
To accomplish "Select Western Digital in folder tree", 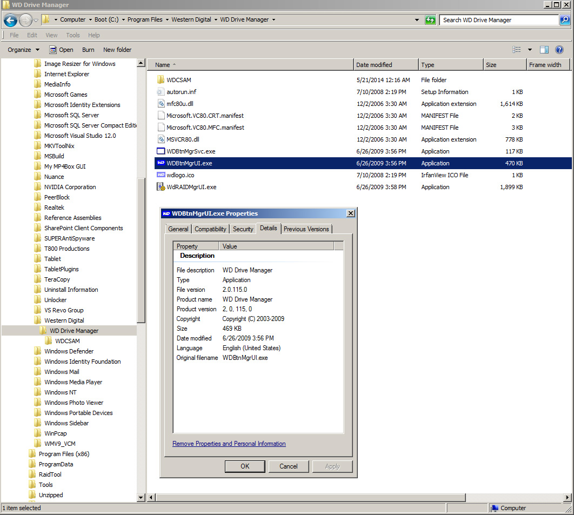I will click(x=64, y=320).
